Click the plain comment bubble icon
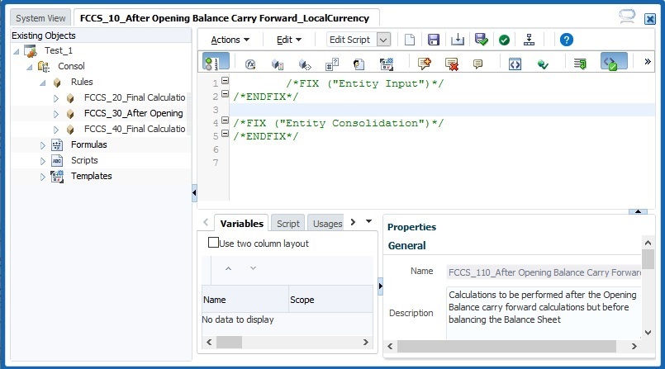This screenshot has width=665, height=369. pyautogui.click(x=478, y=64)
